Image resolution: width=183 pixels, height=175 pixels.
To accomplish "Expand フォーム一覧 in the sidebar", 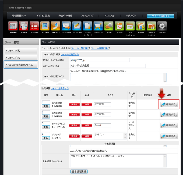I will click(x=21, y=51).
